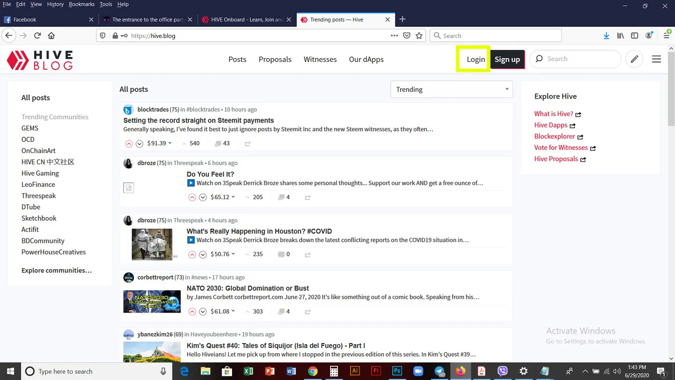Open the Hive hamburger menu icon
675x380 pixels.
coord(657,59)
